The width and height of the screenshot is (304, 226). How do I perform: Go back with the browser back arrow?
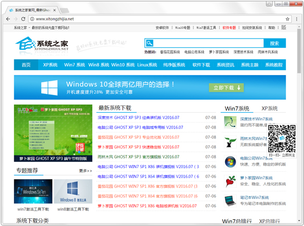(8, 19)
